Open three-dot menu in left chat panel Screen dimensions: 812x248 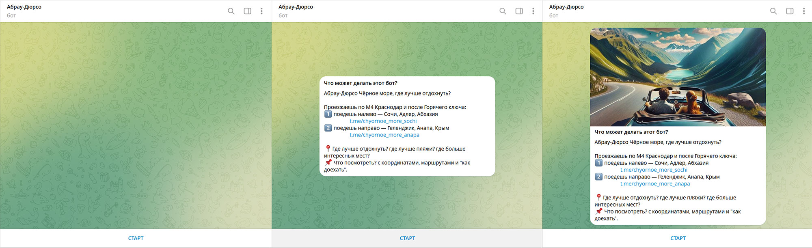click(261, 11)
